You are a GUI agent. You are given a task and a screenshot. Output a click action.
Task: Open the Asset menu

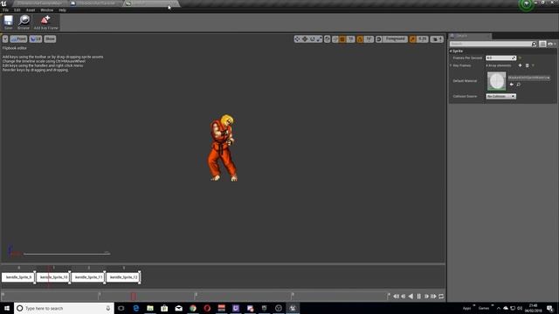31,10
